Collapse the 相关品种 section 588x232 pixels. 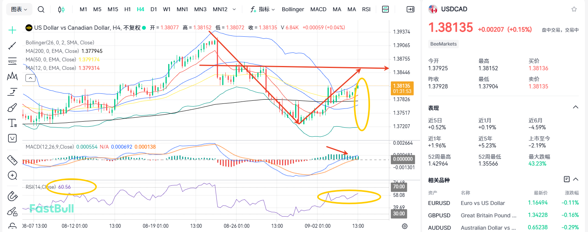pos(576,179)
